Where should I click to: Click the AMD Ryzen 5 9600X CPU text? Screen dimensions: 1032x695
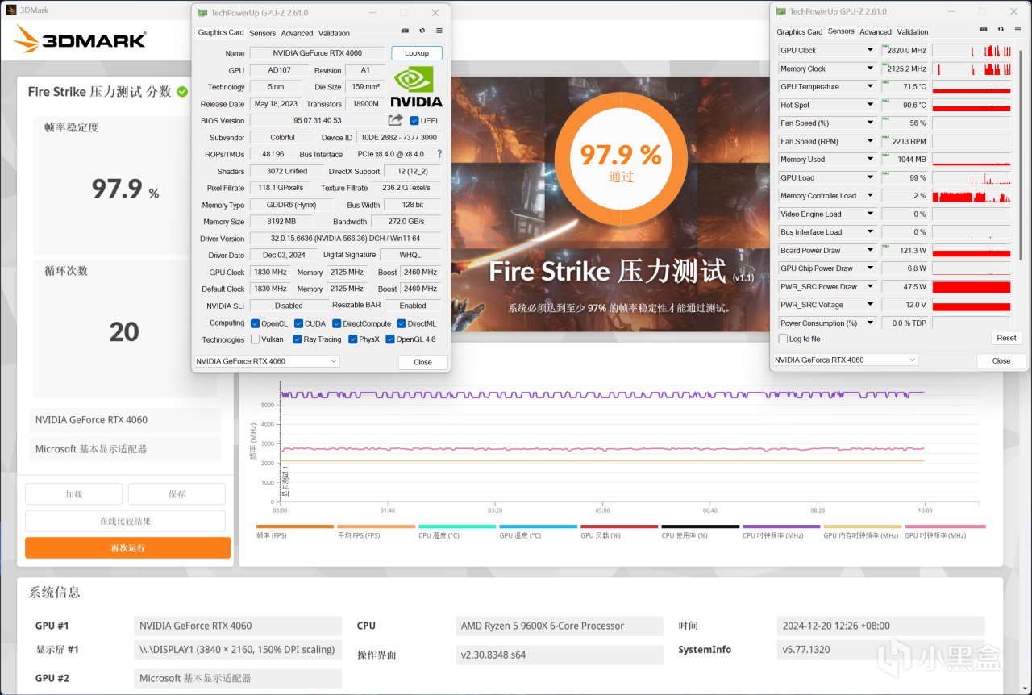coord(543,626)
